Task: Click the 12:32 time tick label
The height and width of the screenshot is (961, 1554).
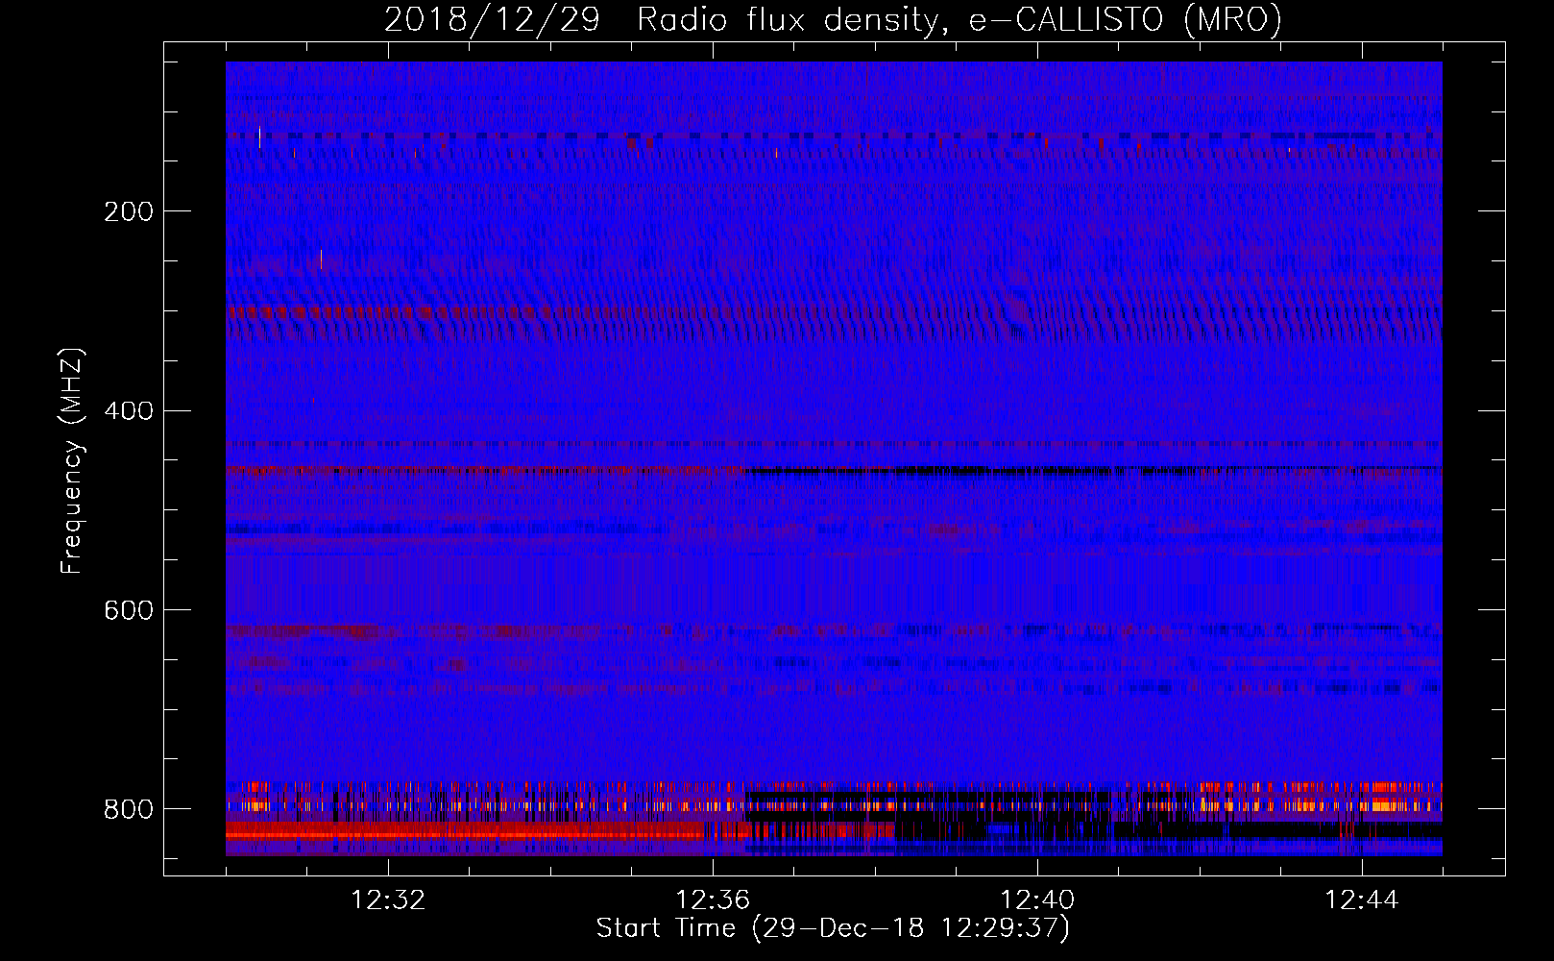Action: (388, 900)
